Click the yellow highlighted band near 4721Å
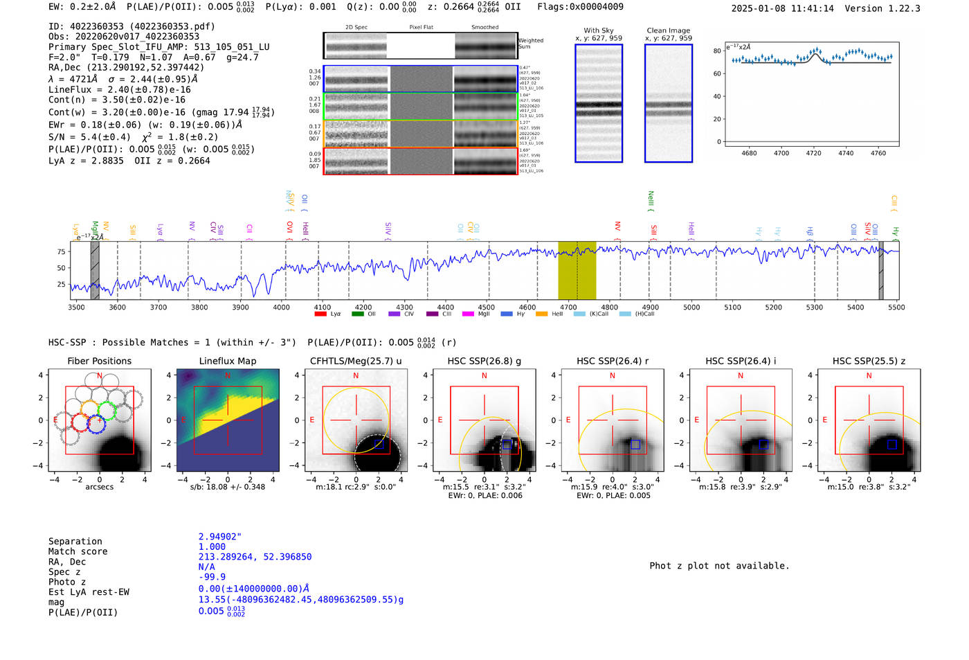Screen dimensions: 969x660 click(577, 270)
